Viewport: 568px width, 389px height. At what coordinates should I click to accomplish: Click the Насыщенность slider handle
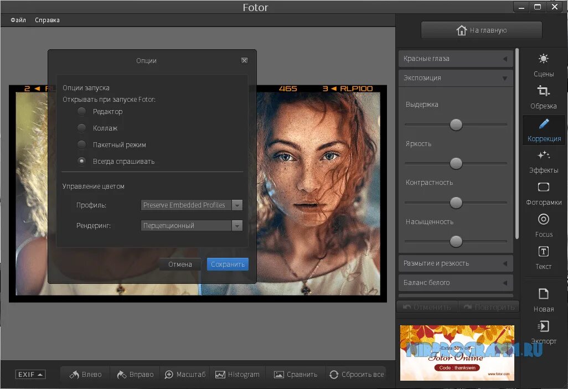point(456,241)
